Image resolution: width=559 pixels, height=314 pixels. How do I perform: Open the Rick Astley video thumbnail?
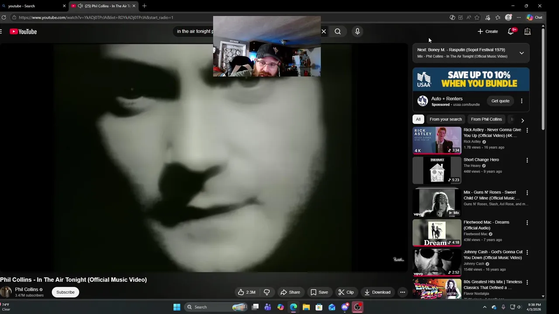(x=437, y=140)
